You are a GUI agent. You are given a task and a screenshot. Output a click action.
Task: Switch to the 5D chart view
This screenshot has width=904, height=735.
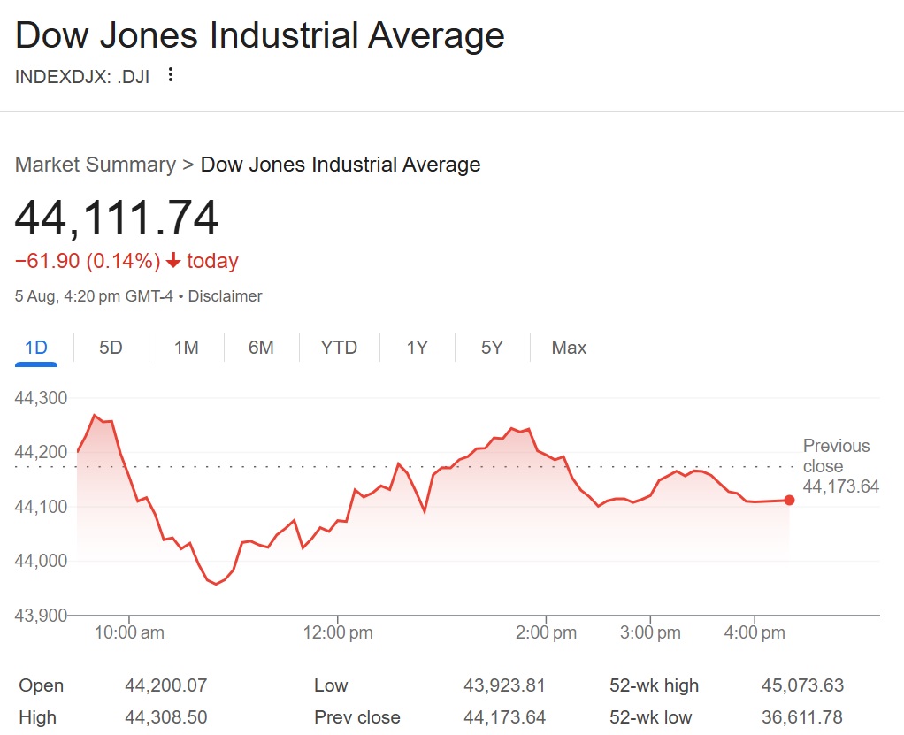tap(110, 348)
